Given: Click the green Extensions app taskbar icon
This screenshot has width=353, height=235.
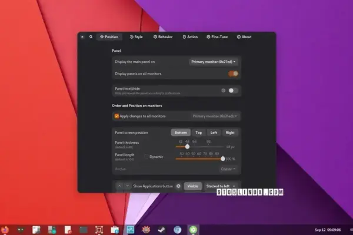Looking at the screenshot, I should (193, 230).
